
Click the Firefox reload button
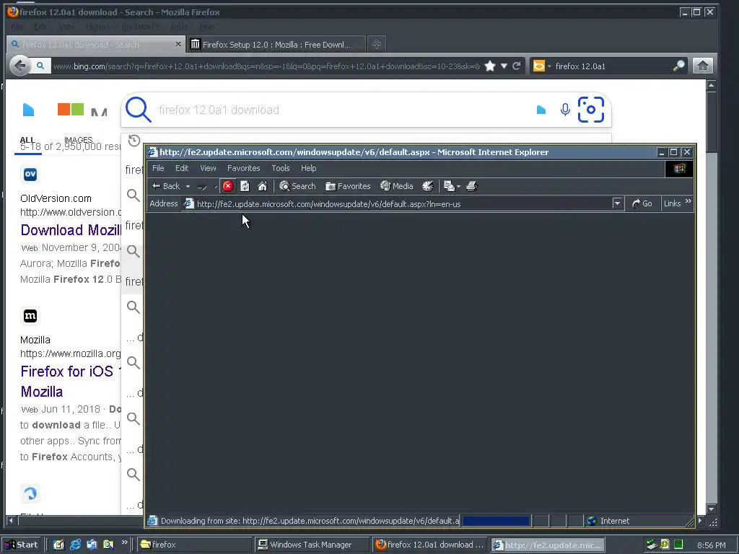click(x=517, y=66)
